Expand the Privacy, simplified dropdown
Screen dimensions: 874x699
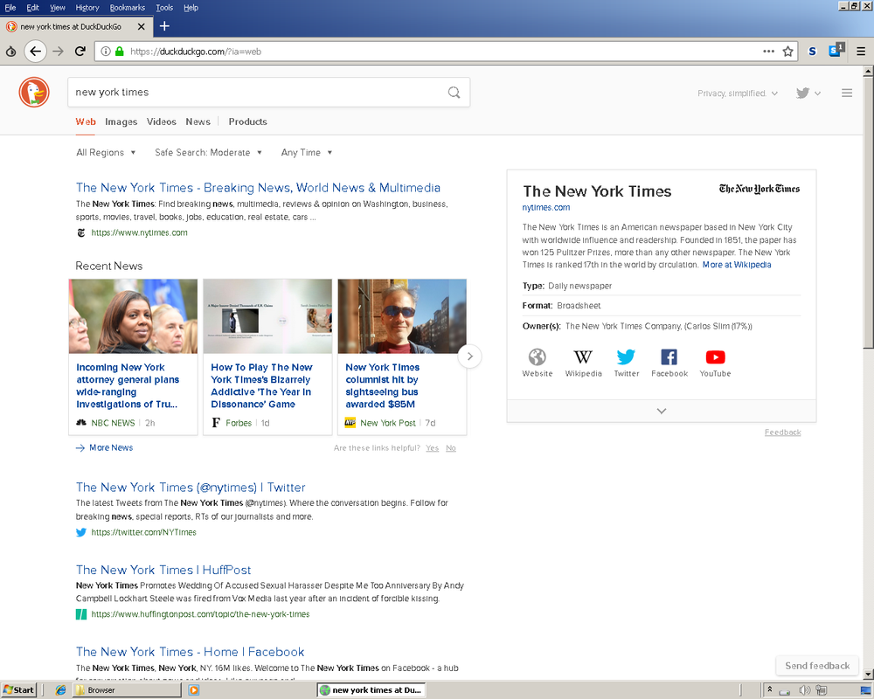tap(737, 93)
